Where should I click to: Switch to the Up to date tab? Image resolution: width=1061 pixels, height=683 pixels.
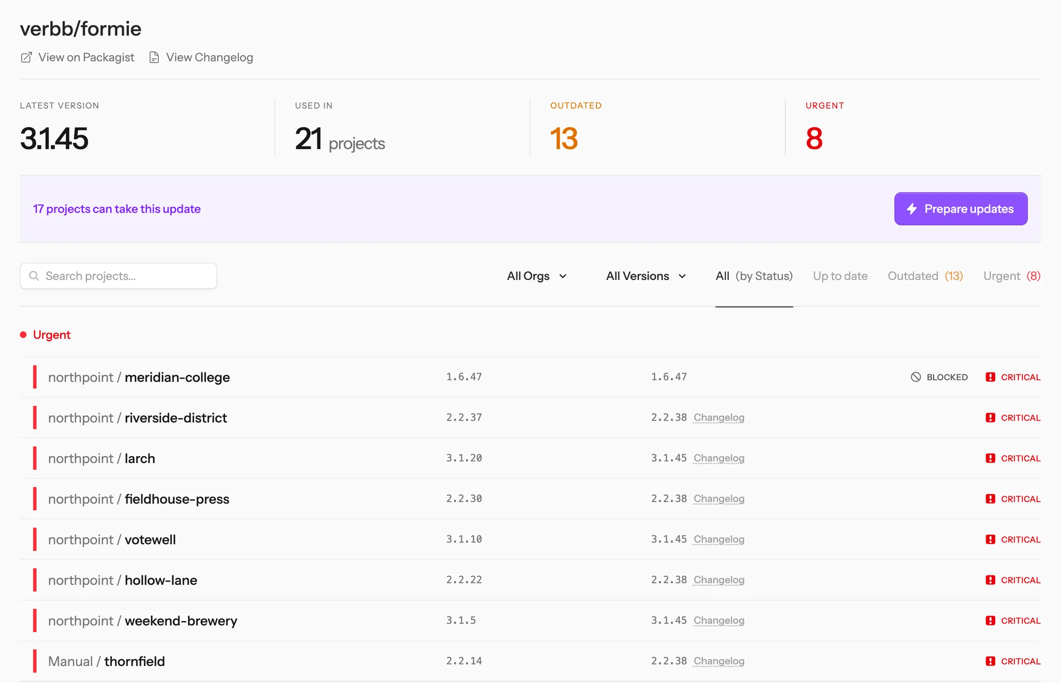coord(840,276)
